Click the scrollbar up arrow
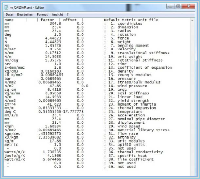This screenshot has width=200, height=179. pos(192,20)
